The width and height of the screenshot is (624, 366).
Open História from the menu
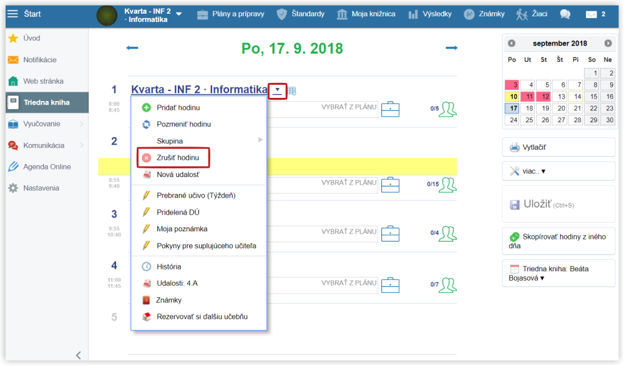coord(199,266)
